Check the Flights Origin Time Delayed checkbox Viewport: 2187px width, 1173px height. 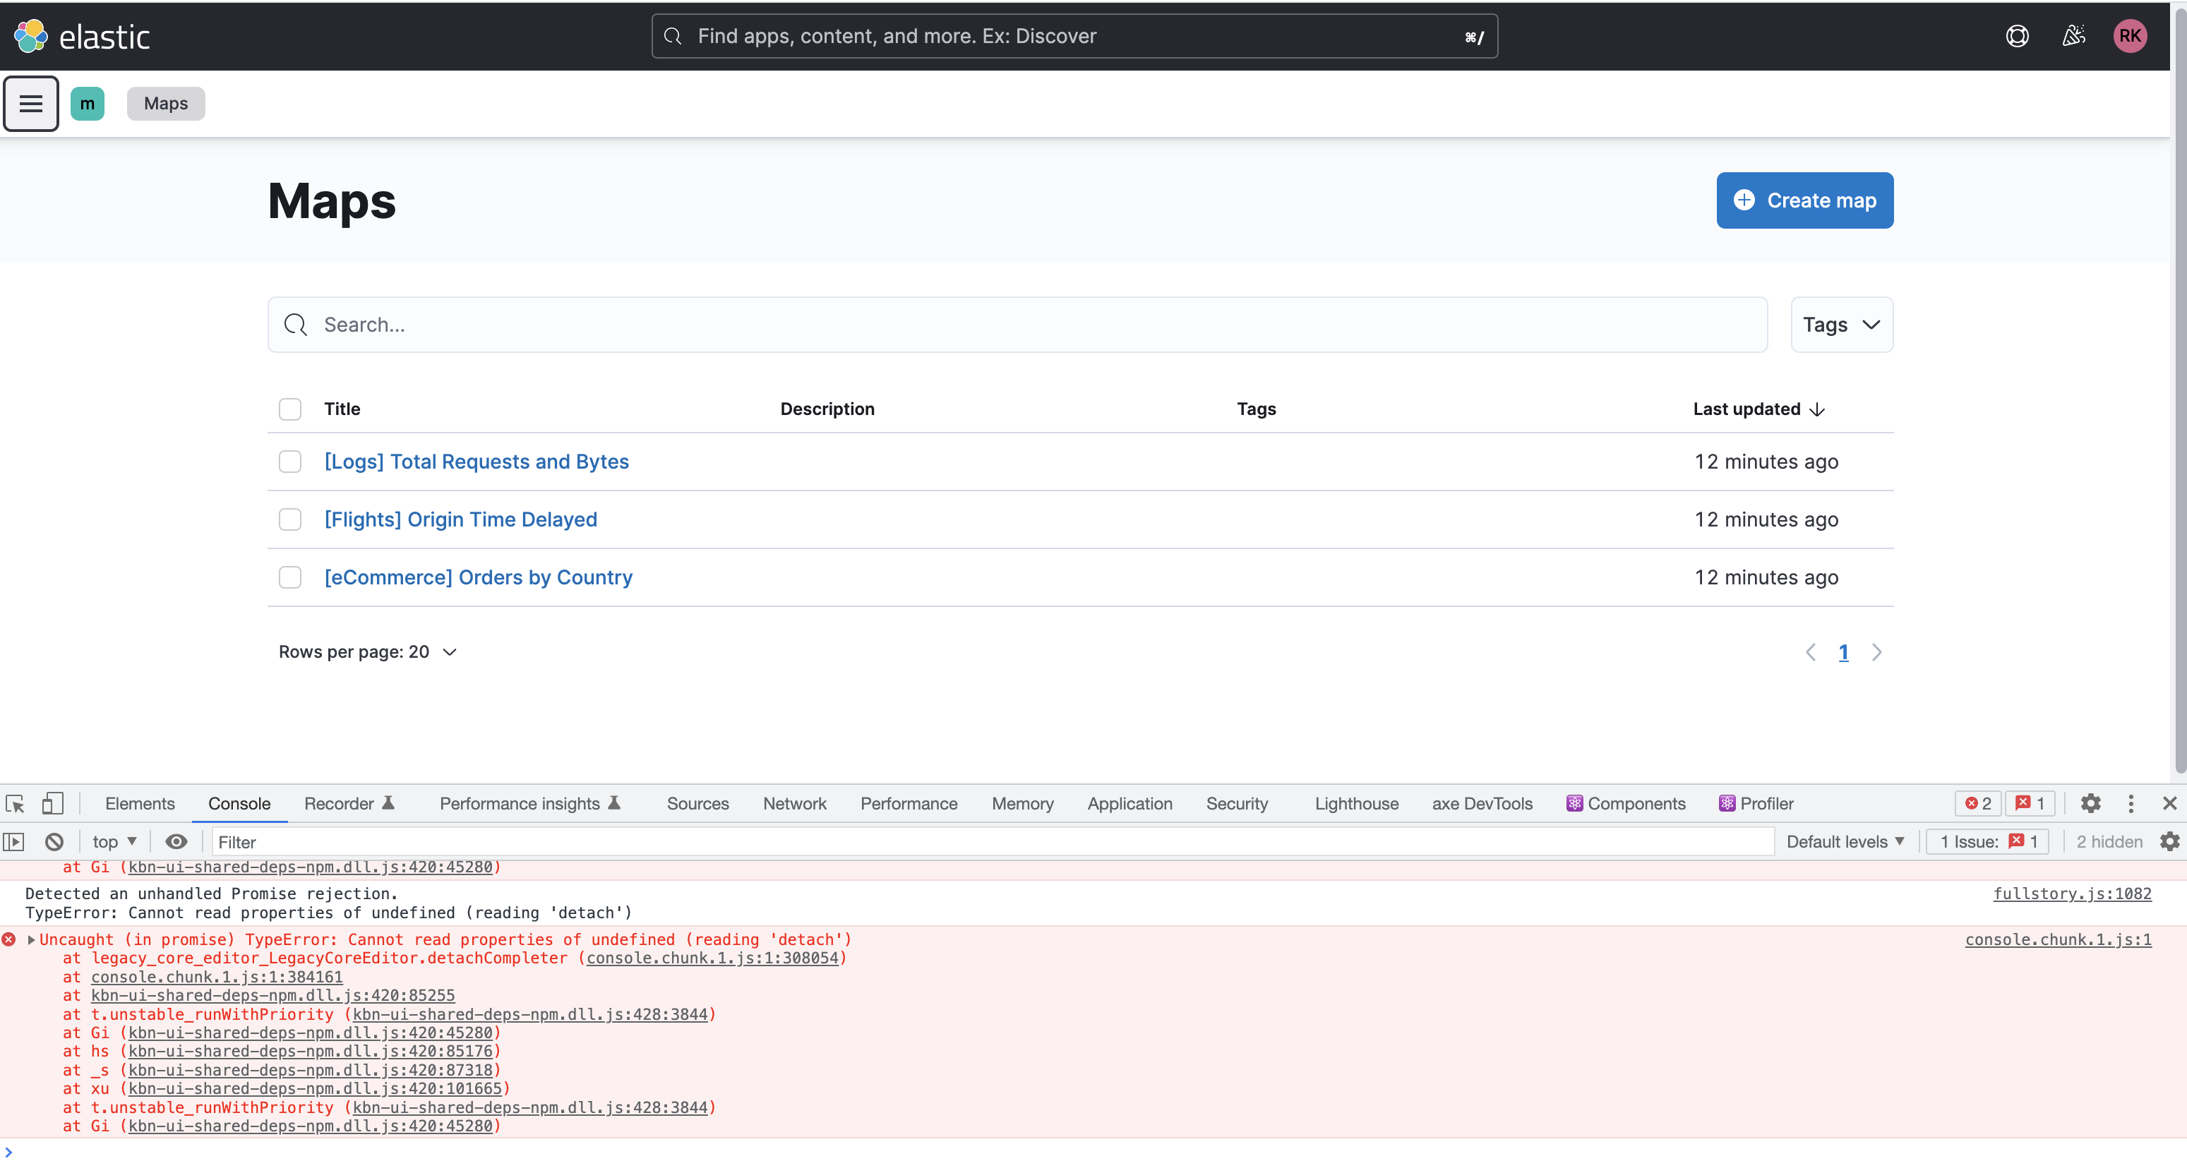(x=290, y=519)
